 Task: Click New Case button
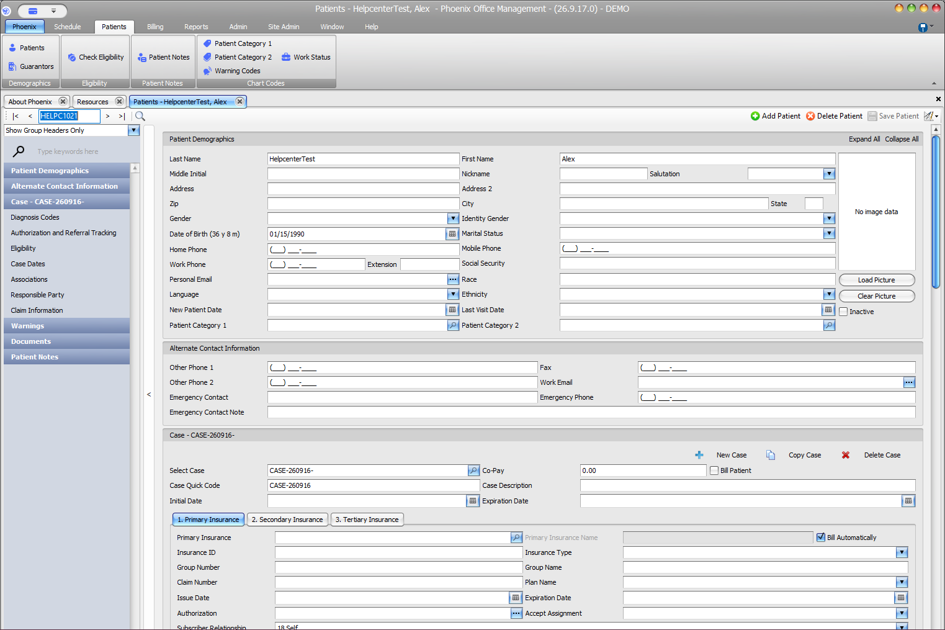tap(721, 455)
